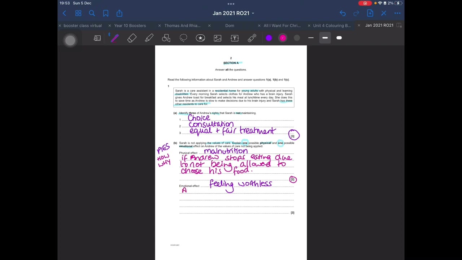Close the Year 10 Boosters tab
This screenshot has height=260, width=462.
[x=110, y=26]
